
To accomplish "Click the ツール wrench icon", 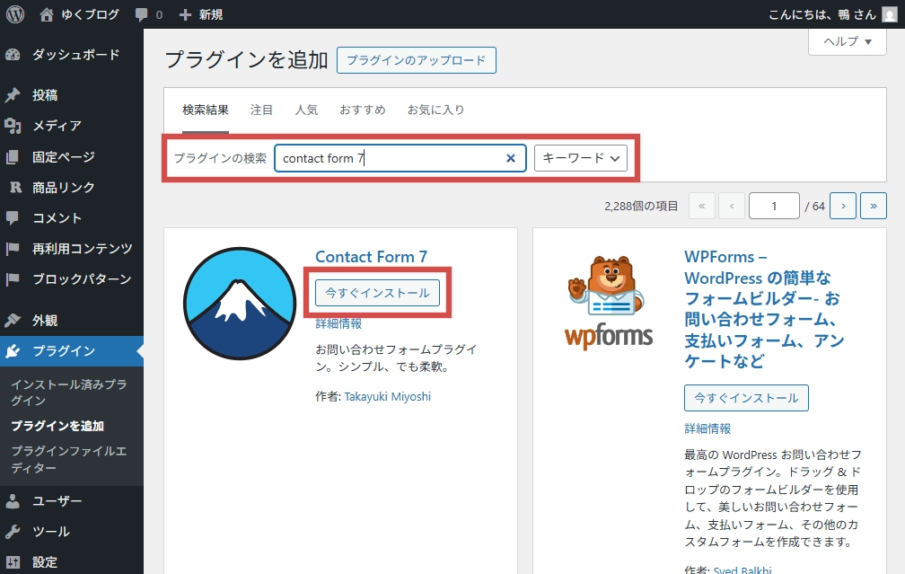I will coord(13,531).
